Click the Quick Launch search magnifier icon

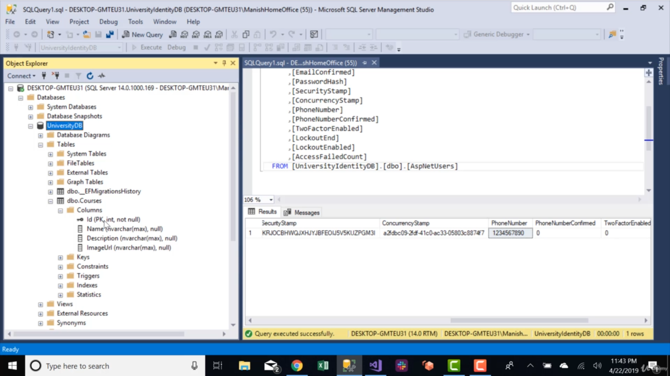point(610,7)
